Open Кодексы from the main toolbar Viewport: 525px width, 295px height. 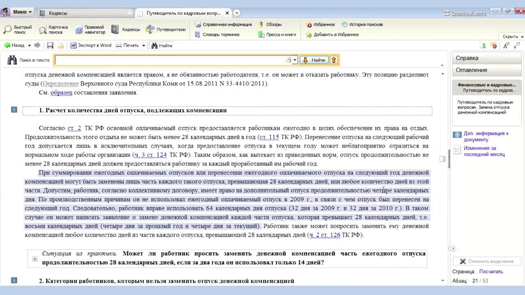coord(126,29)
